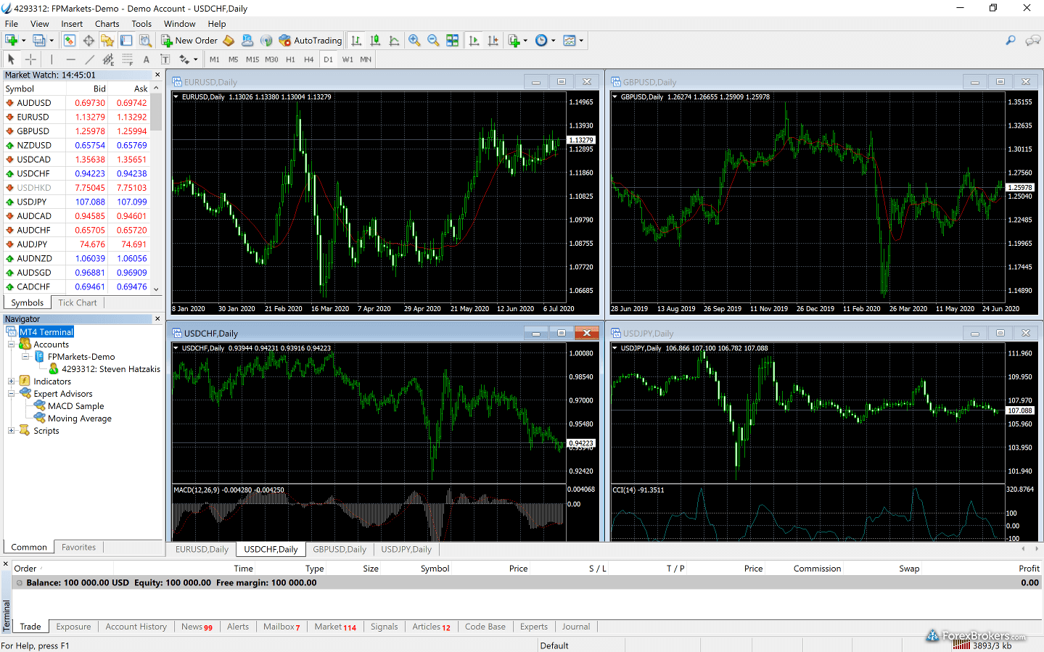The height and width of the screenshot is (652, 1044).
Task: Open MetaEditor via the book icon
Action: click(229, 41)
